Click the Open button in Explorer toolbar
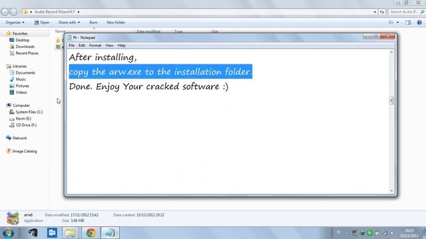Viewport: 426px width, 239px height. pyautogui.click(x=42, y=23)
